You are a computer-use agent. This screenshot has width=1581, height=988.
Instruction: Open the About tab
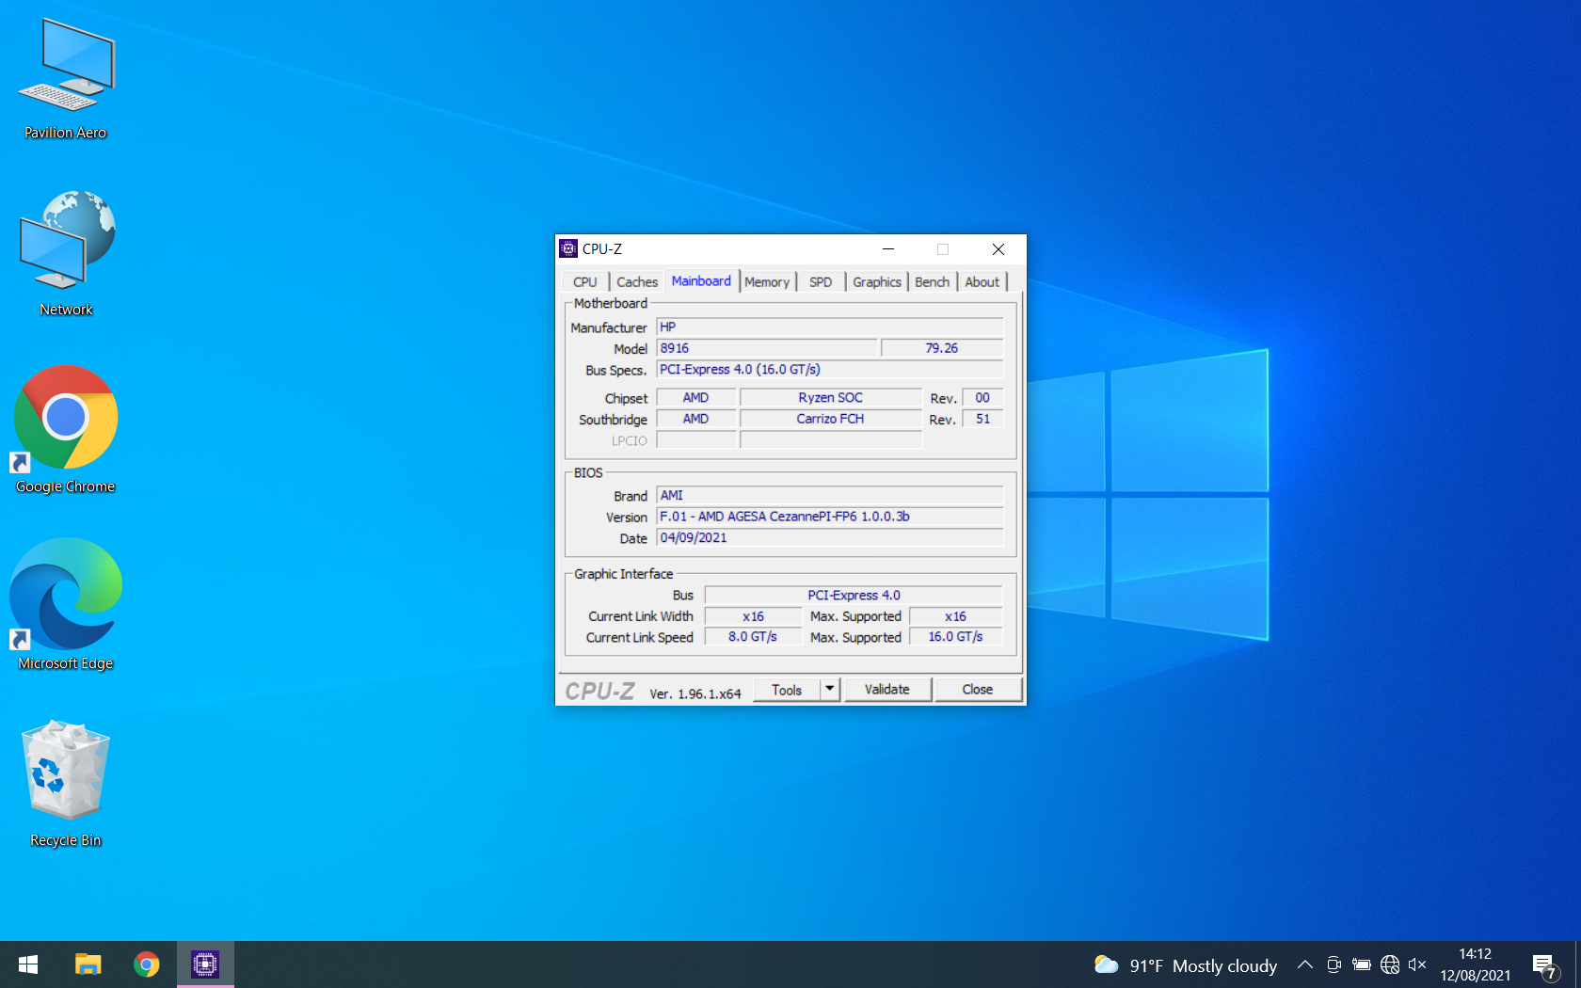[982, 282]
